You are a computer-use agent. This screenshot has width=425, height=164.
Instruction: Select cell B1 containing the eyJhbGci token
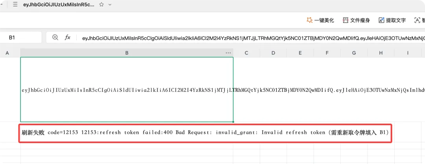point(127,89)
